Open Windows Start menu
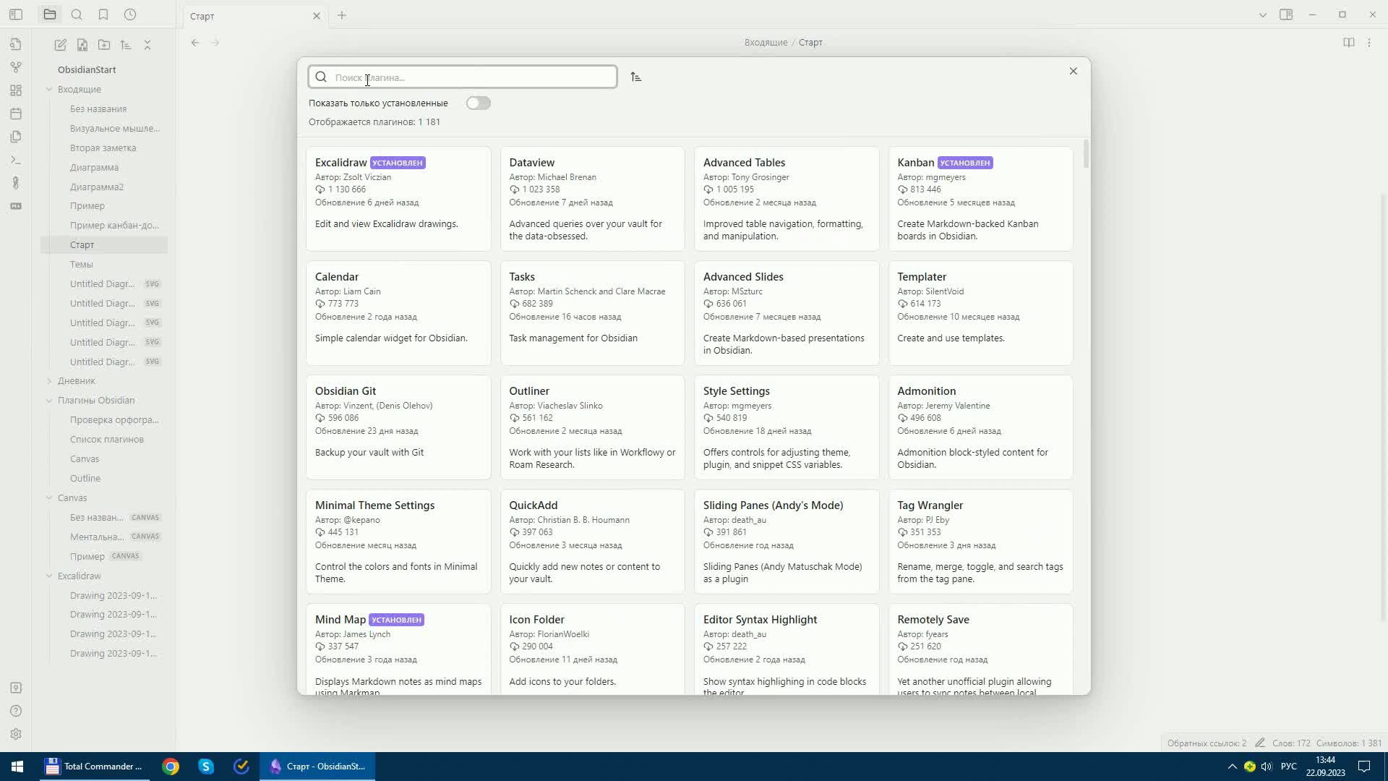 tap(17, 767)
